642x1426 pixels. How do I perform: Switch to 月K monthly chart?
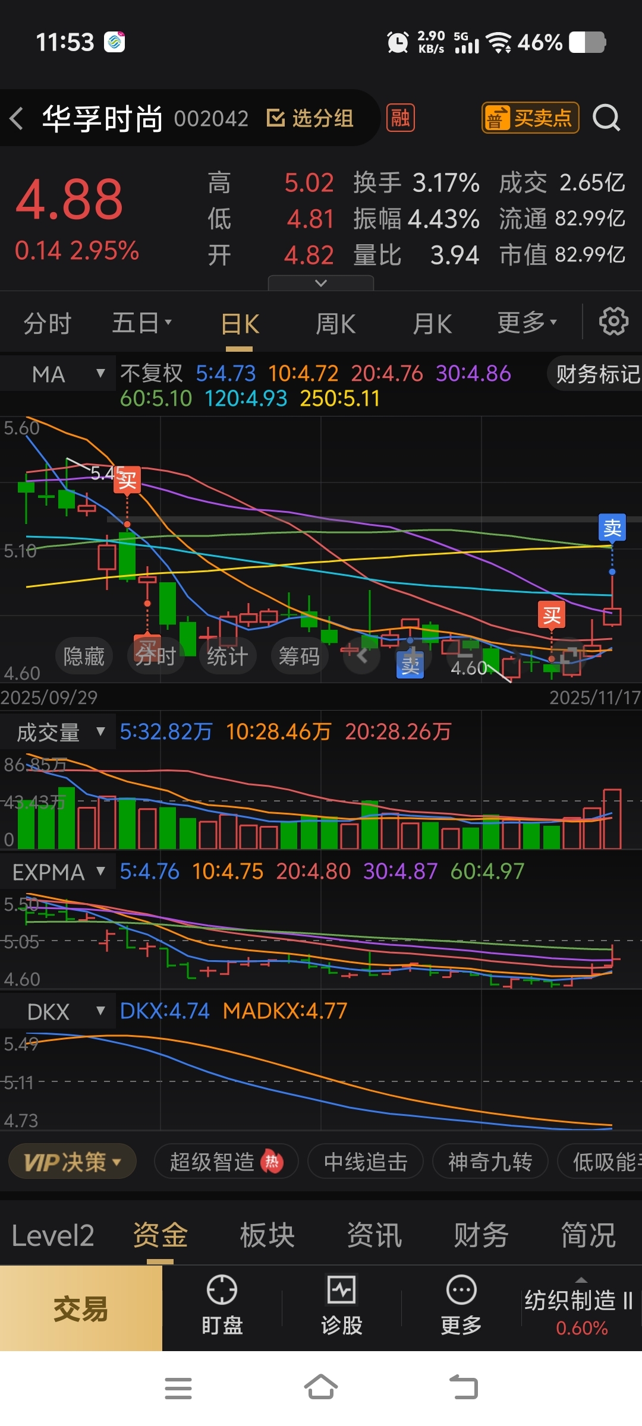tap(432, 324)
